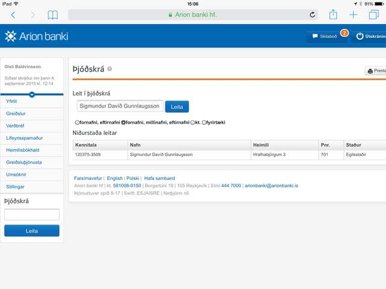Select the fyrirtæki search option
This screenshot has width=386, height=289.
pos(204,122)
